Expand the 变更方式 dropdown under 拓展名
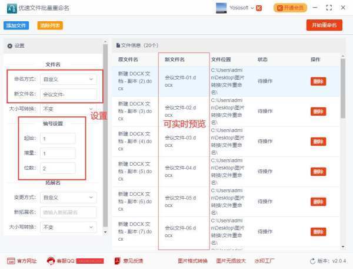 tap(68, 197)
